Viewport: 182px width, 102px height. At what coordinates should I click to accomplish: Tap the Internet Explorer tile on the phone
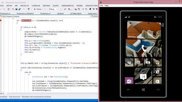157,72
